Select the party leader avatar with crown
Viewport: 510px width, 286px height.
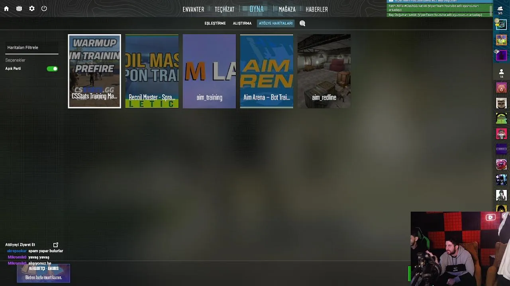click(501, 25)
